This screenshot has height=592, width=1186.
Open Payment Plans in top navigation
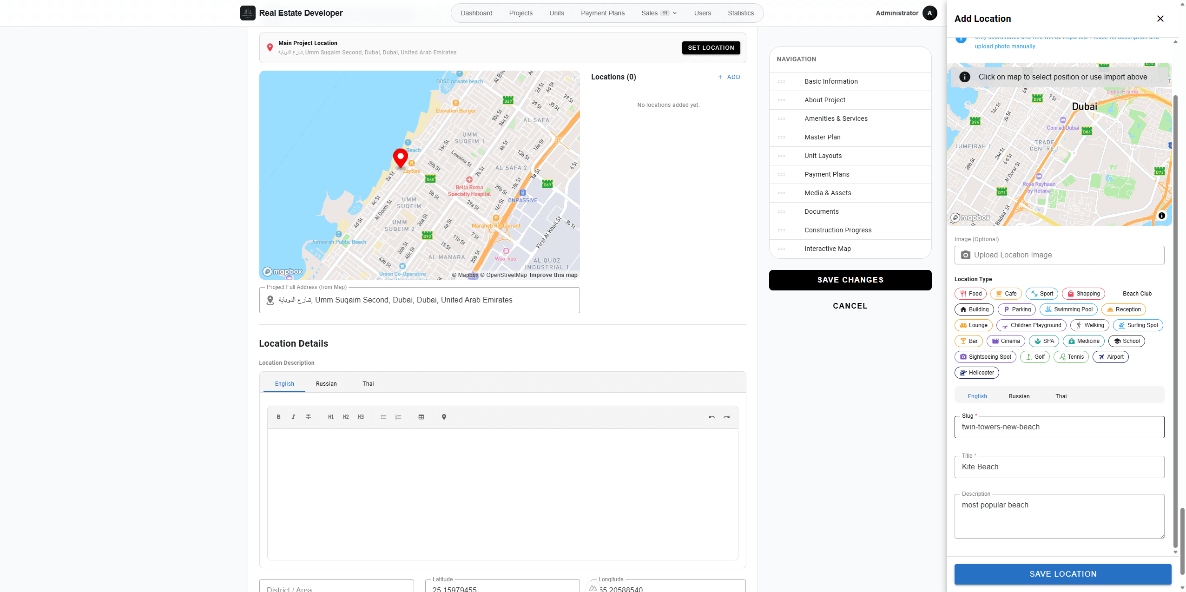(602, 13)
